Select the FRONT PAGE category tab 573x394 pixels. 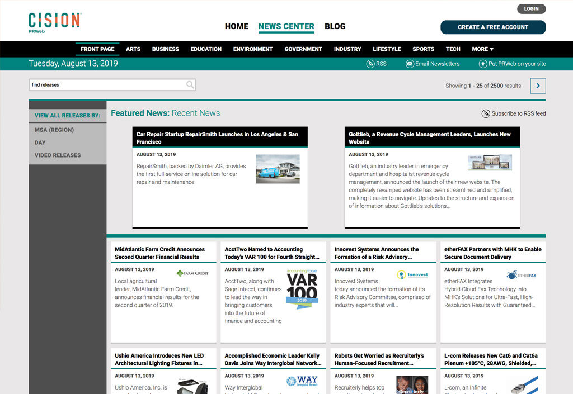pos(97,49)
